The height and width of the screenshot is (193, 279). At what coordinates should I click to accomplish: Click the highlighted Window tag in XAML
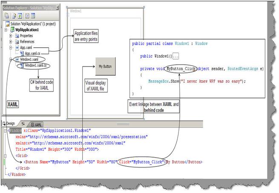tap(15, 131)
